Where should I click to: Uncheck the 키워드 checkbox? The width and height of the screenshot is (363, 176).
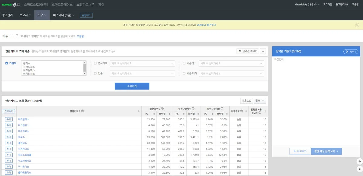coord(7,63)
